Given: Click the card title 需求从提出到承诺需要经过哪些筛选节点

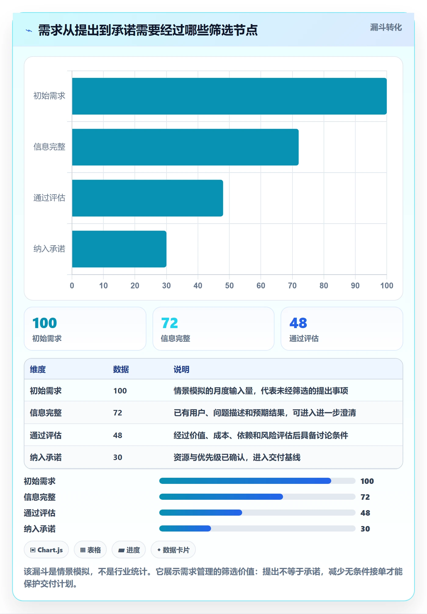Looking at the screenshot, I should pos(148,30).
